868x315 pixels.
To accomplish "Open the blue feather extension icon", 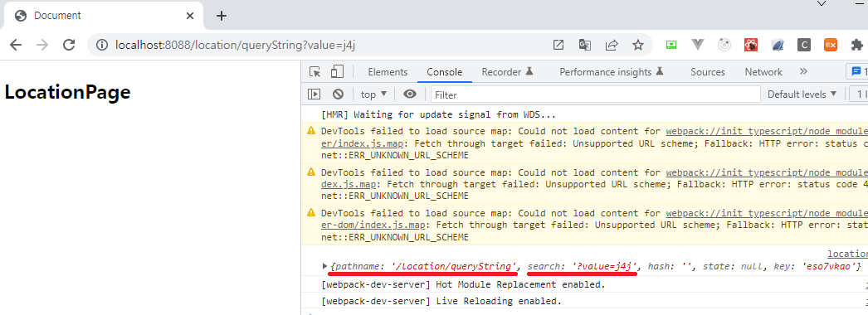I will click(778, 46).
